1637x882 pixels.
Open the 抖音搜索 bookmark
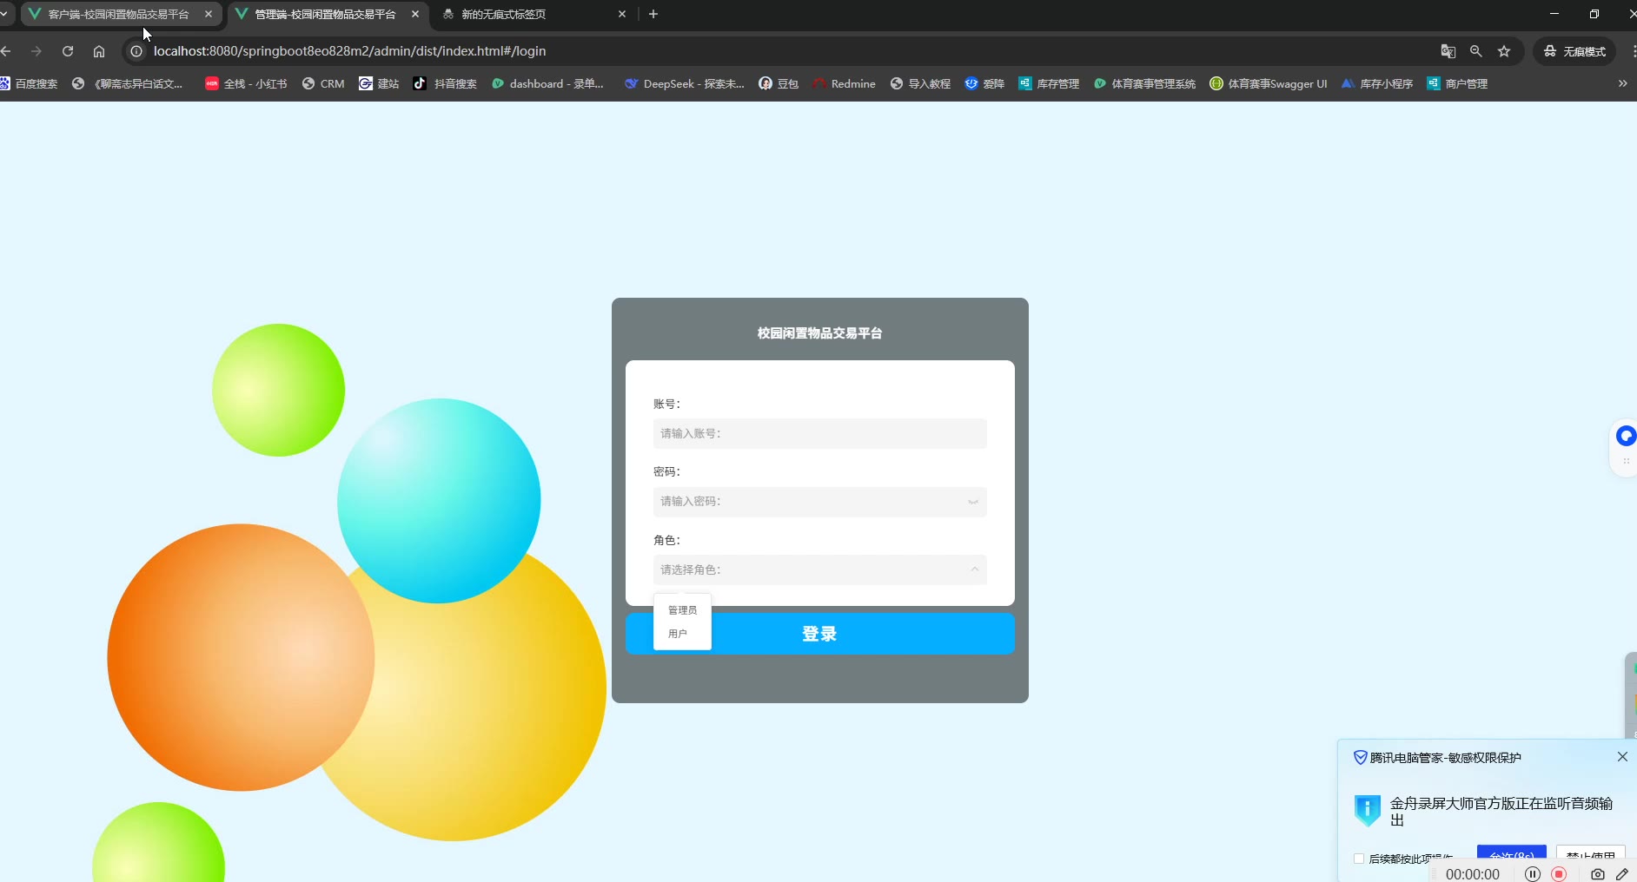pos(445,83)
